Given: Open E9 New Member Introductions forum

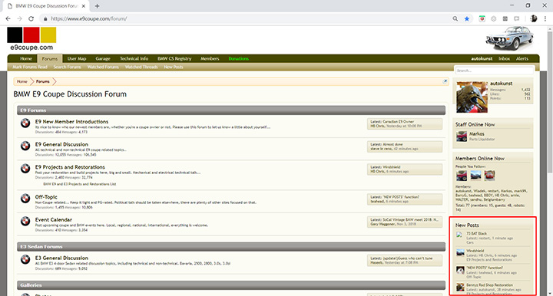Looking at the screenshot, I should click(71, 121).
